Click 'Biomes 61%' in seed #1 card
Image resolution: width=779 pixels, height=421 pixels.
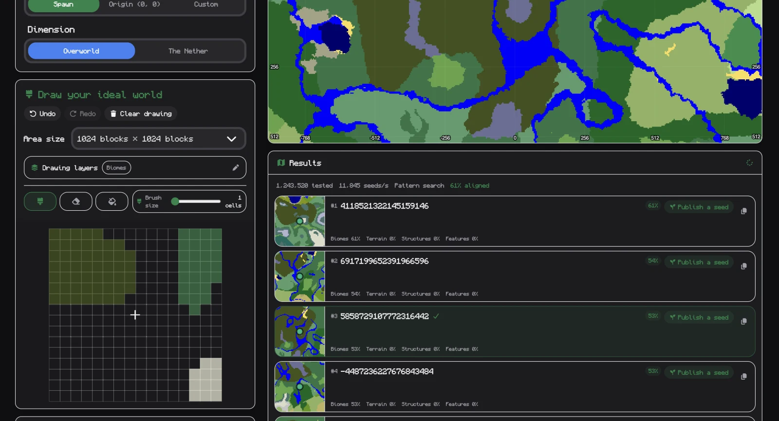point(345,238)
